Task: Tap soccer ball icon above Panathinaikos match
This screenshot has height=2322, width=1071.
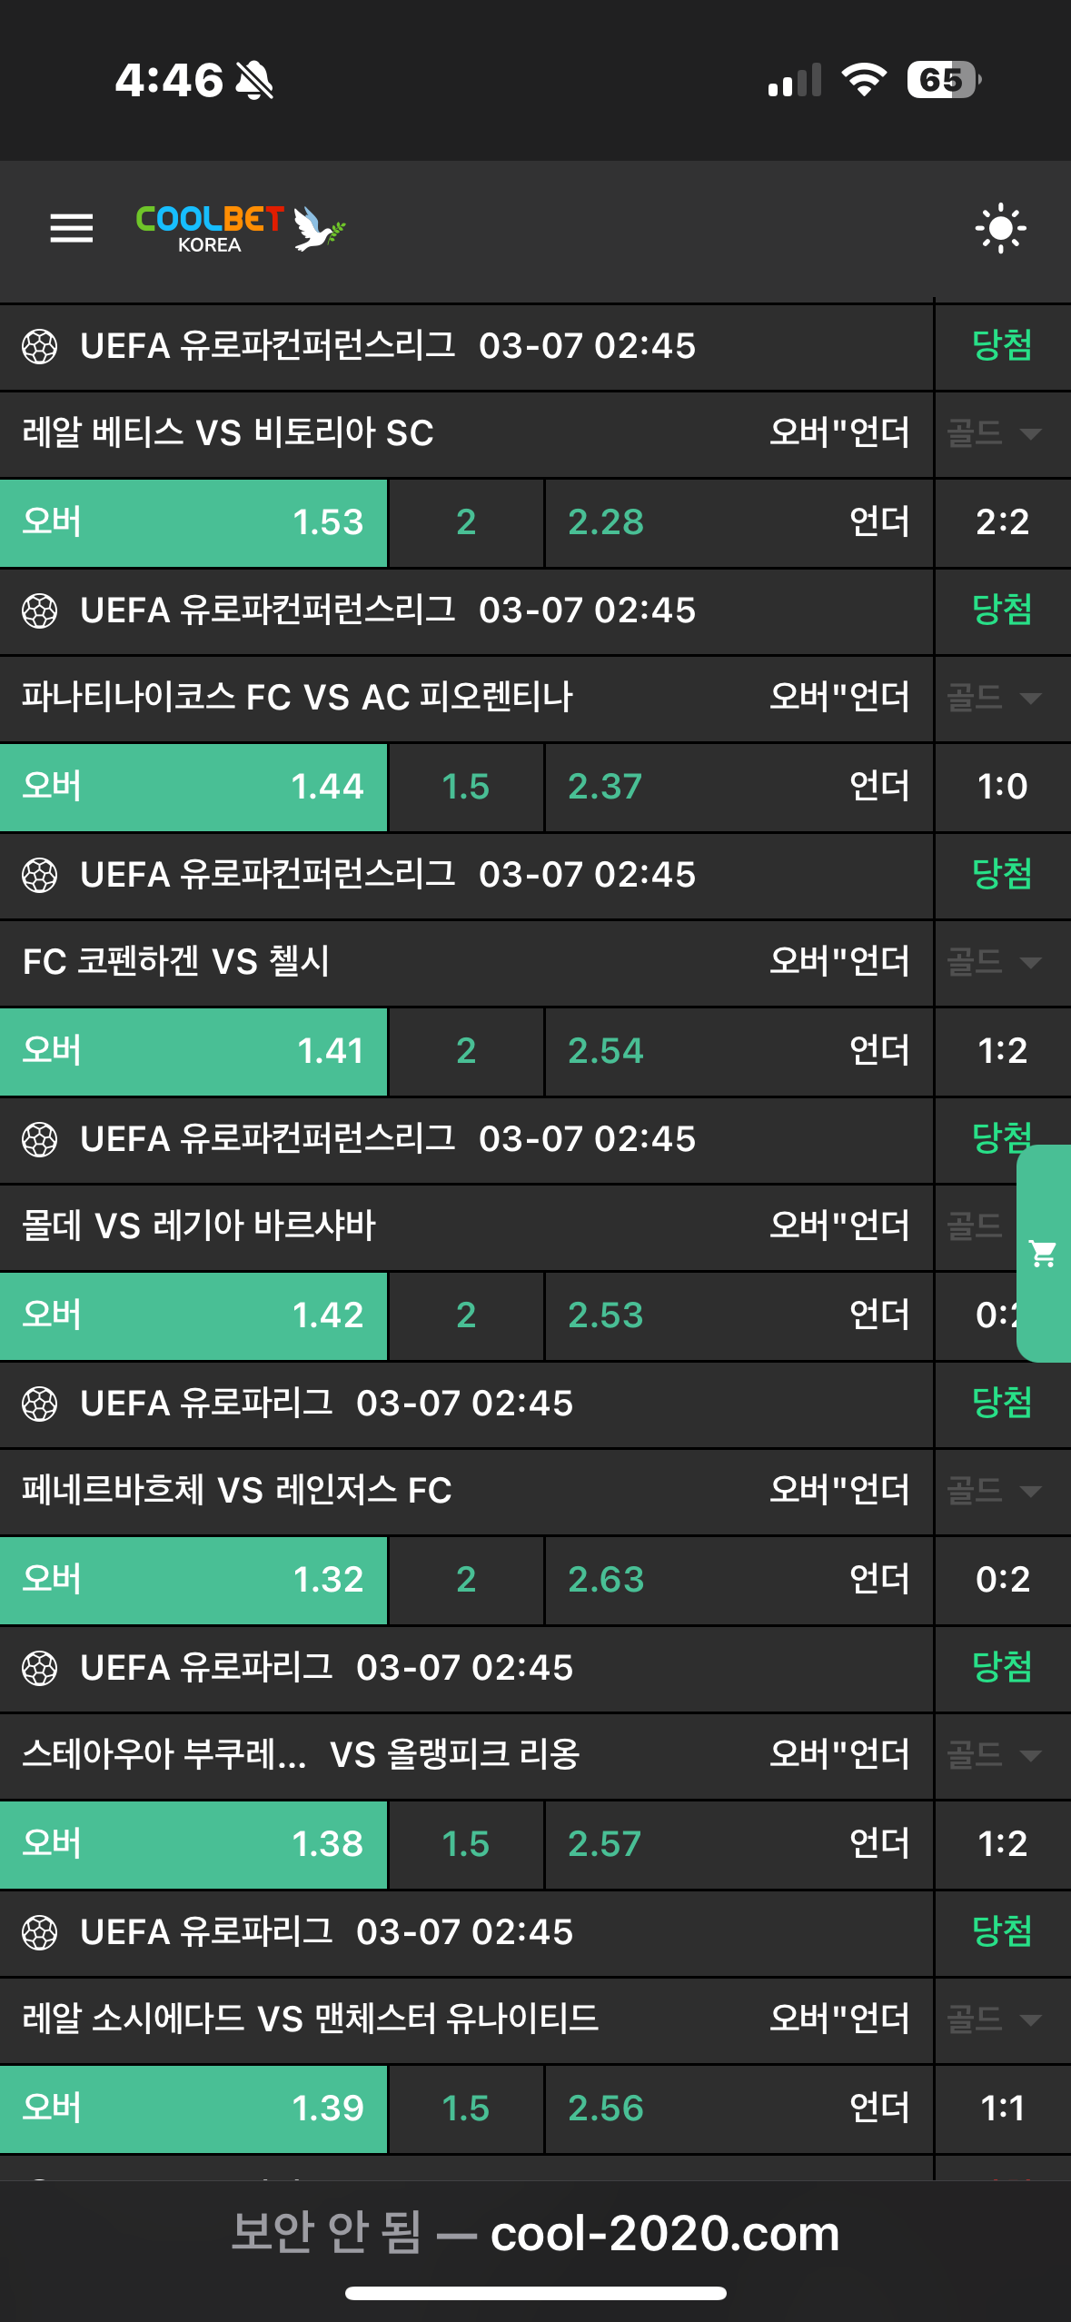Action: 40,610
